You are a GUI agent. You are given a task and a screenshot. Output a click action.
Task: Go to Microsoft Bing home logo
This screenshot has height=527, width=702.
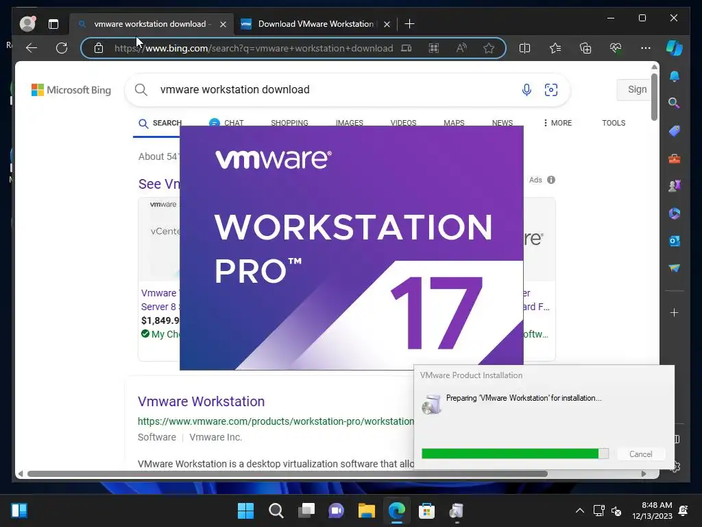71,90
